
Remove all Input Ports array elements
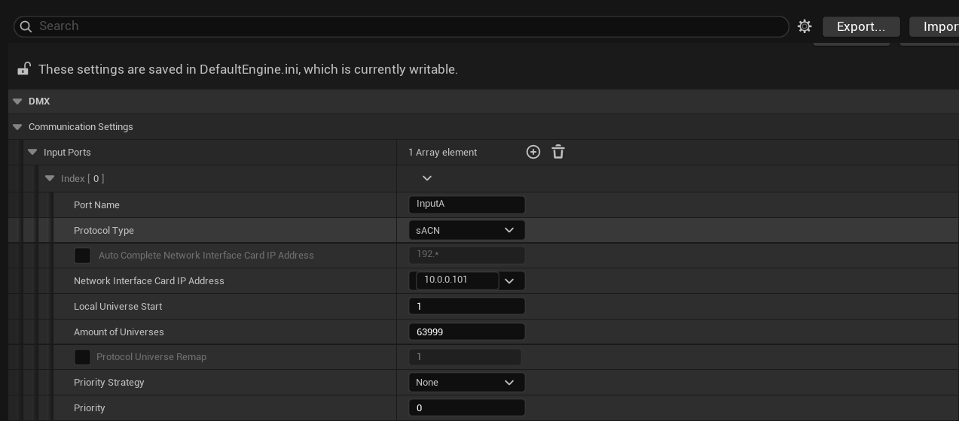pos(558,152)
